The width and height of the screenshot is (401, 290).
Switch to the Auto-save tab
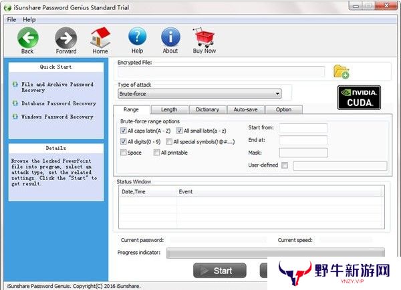[x=246, y=110]
